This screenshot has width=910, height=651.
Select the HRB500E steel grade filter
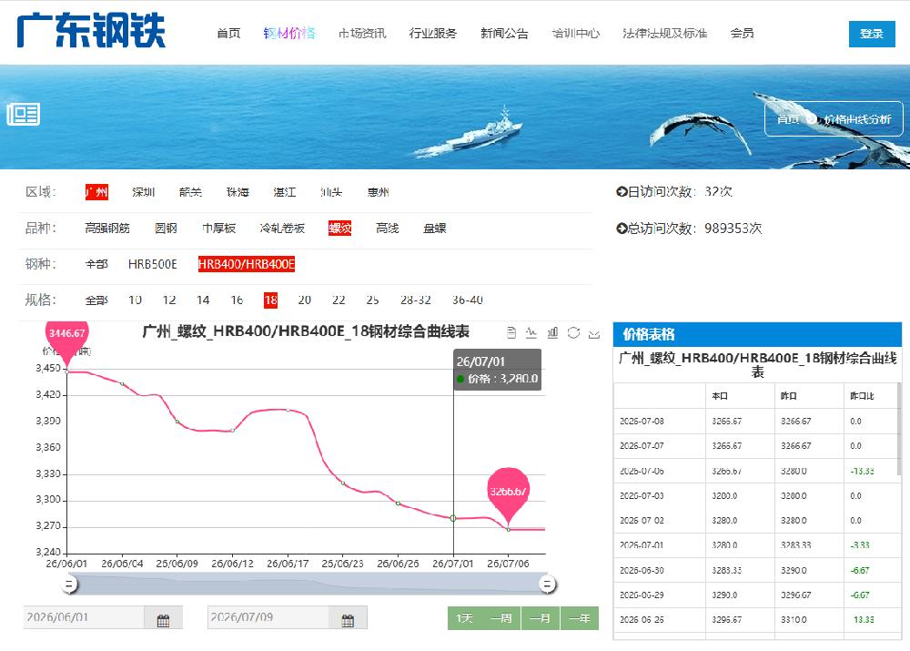(x=153, y=264)
